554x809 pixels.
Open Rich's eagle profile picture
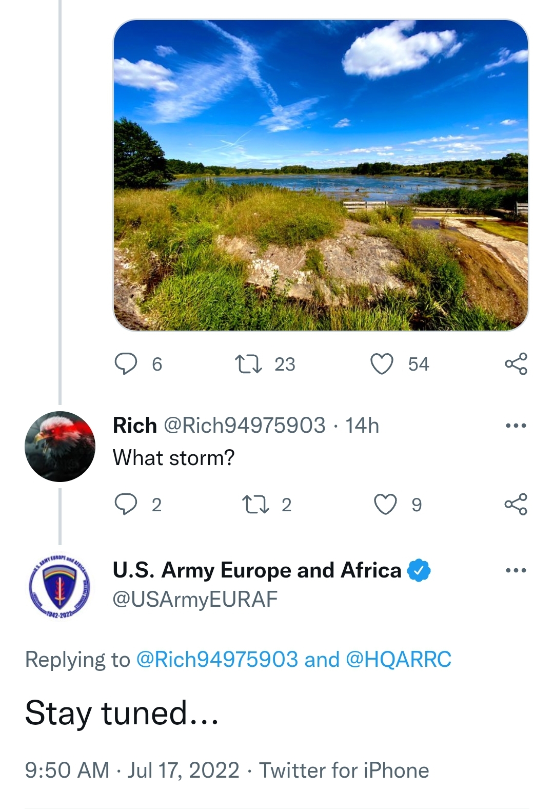(60, 446)
